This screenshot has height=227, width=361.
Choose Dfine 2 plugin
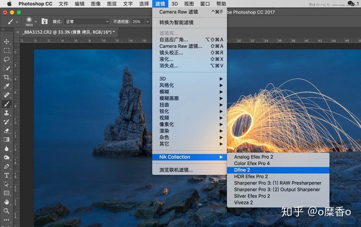pyautogui.click(x=278, y=170)
